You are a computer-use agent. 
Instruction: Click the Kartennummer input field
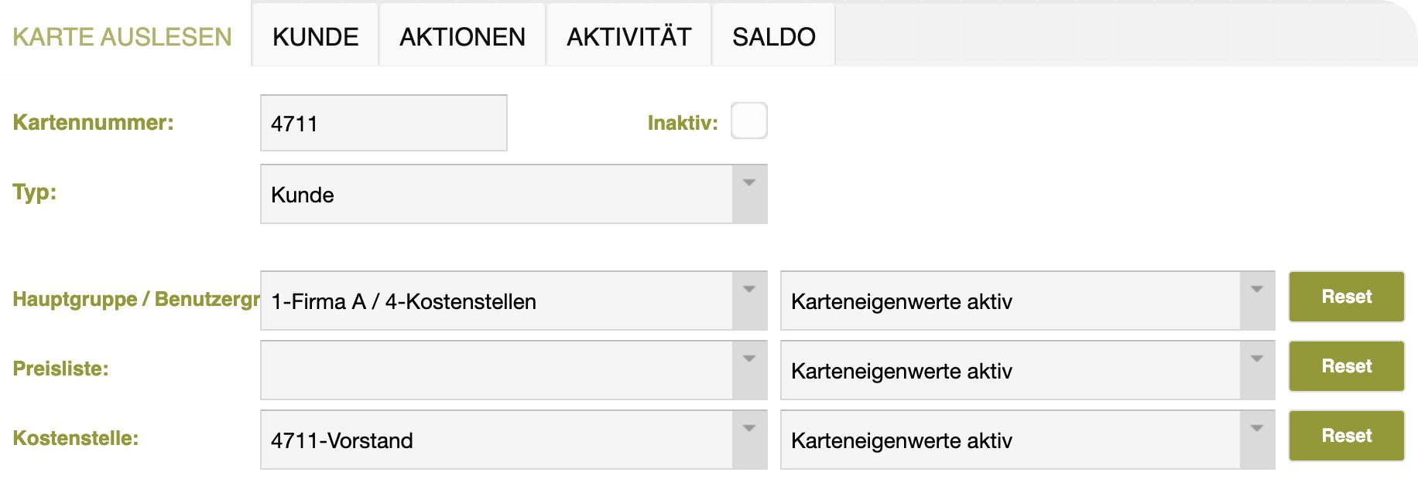(x=383, y=124)
